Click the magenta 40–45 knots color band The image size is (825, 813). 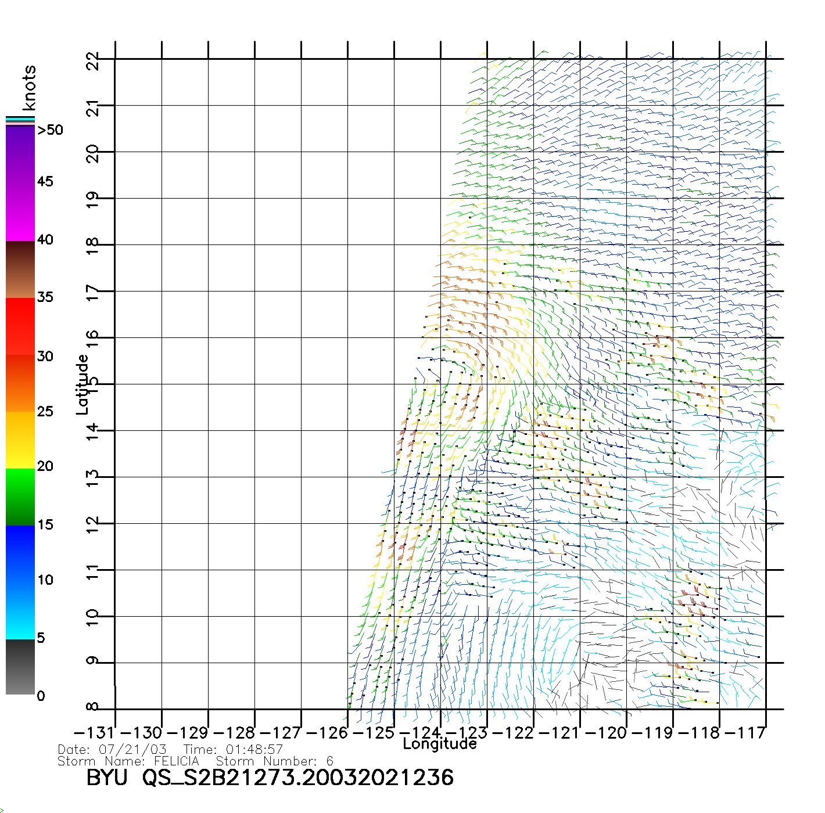click(x=20, y=212)
